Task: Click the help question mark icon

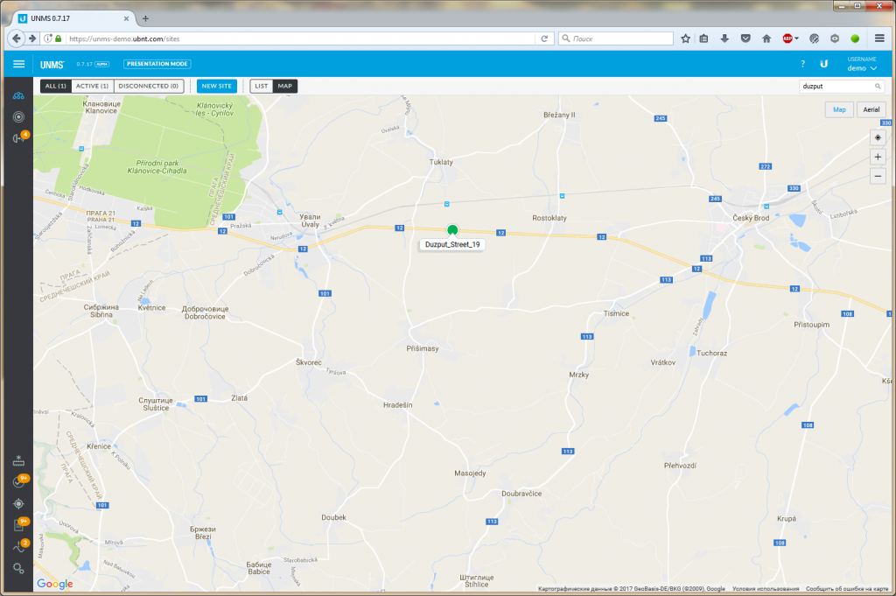Action: tap(802, 64)
